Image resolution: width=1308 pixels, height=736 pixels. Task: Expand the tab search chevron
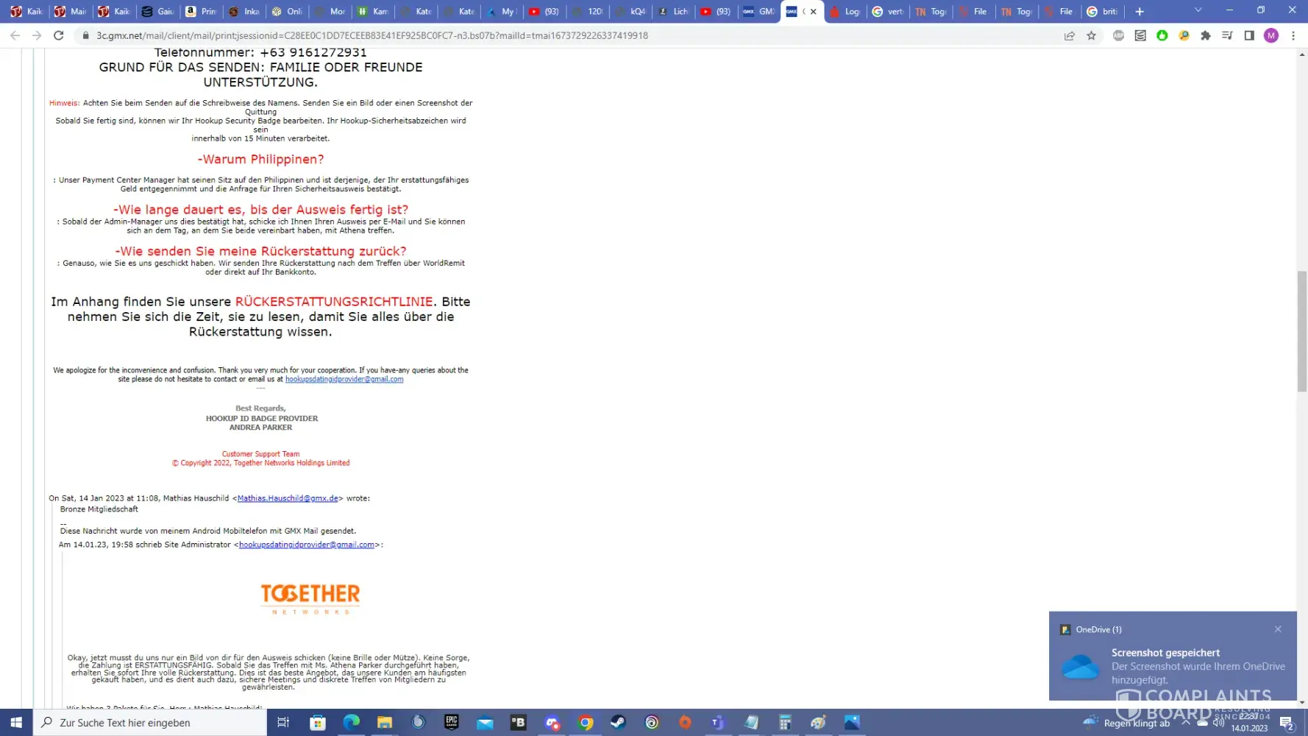[x=1198, y=10]
